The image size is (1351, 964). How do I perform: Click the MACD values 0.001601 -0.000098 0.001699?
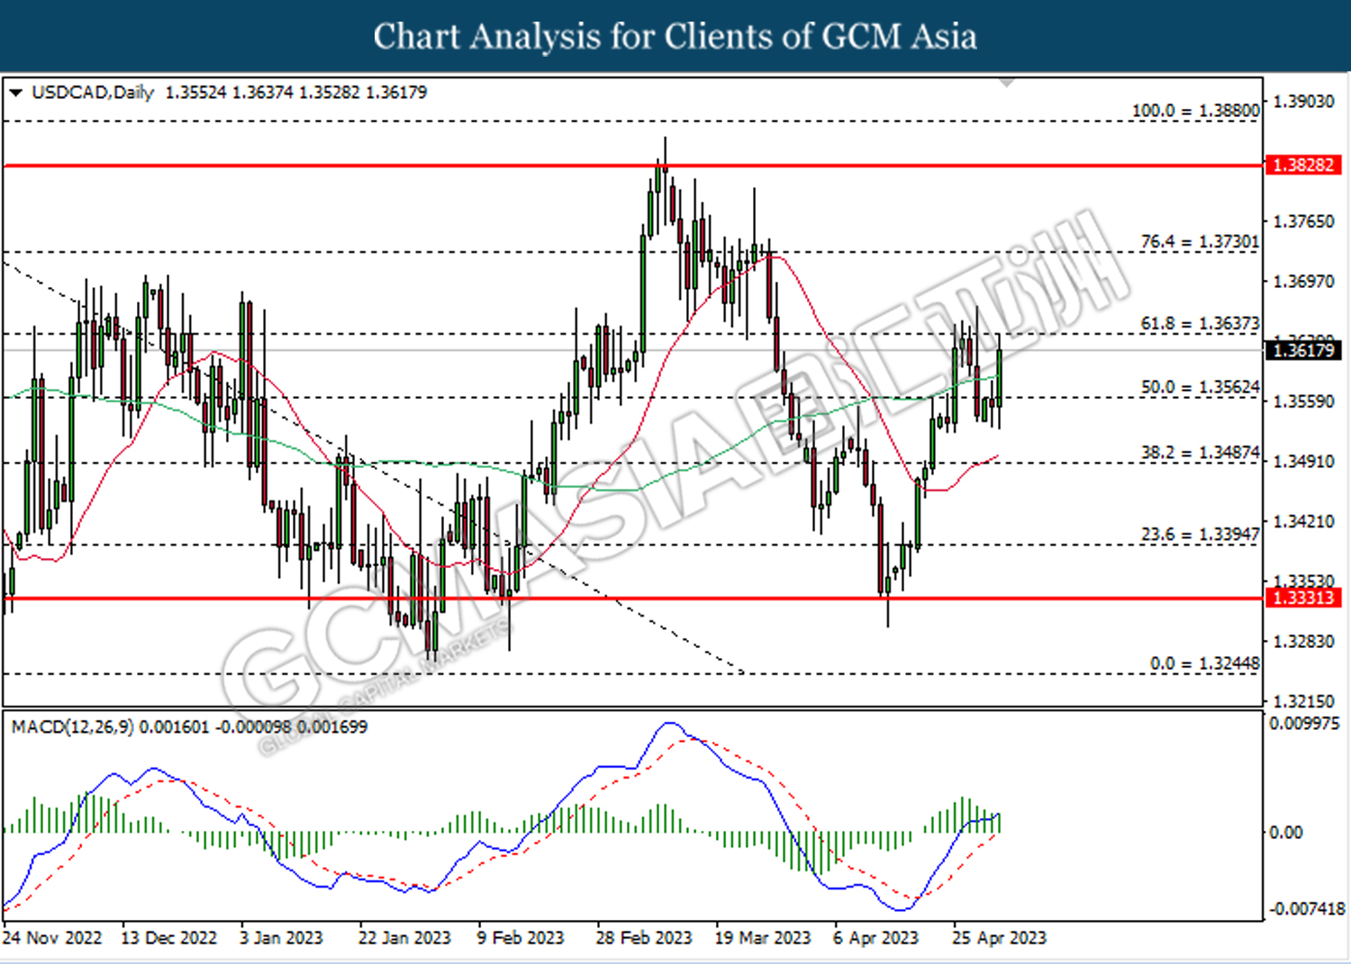255,726
